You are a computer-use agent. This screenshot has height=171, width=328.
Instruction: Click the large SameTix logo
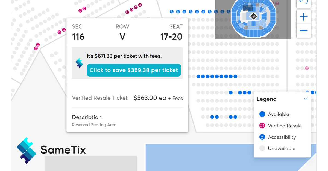coord(27,150)
